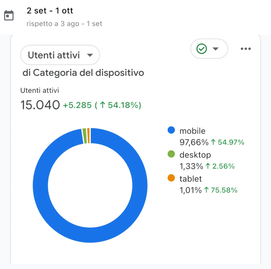Click the green desktop legend dot
The width and height of the screenshot is (271, 269).
coord(171,154)
